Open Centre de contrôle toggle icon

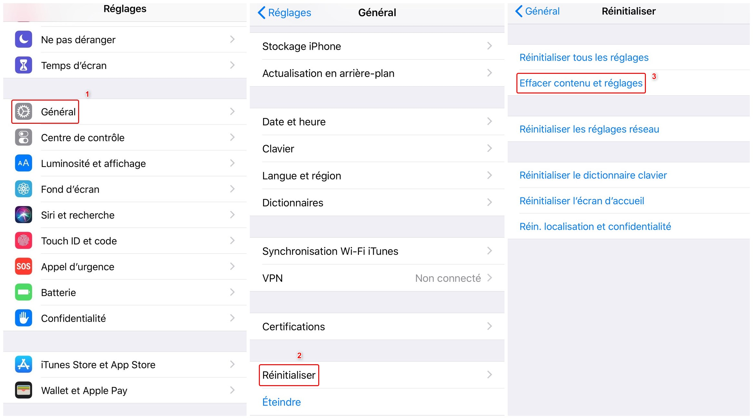(24, 137)
